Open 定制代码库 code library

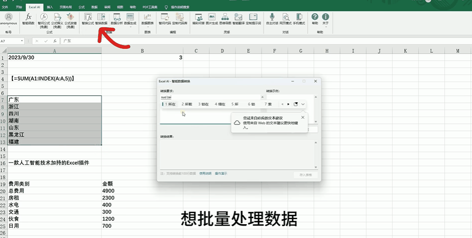pos(180,17)
